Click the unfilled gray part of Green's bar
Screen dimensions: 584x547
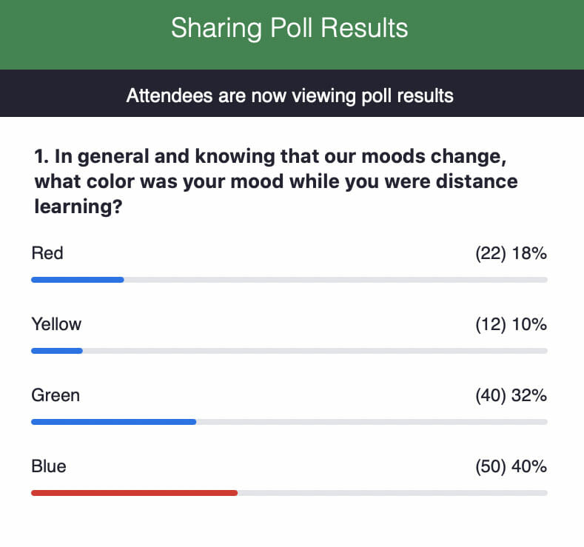372,422
